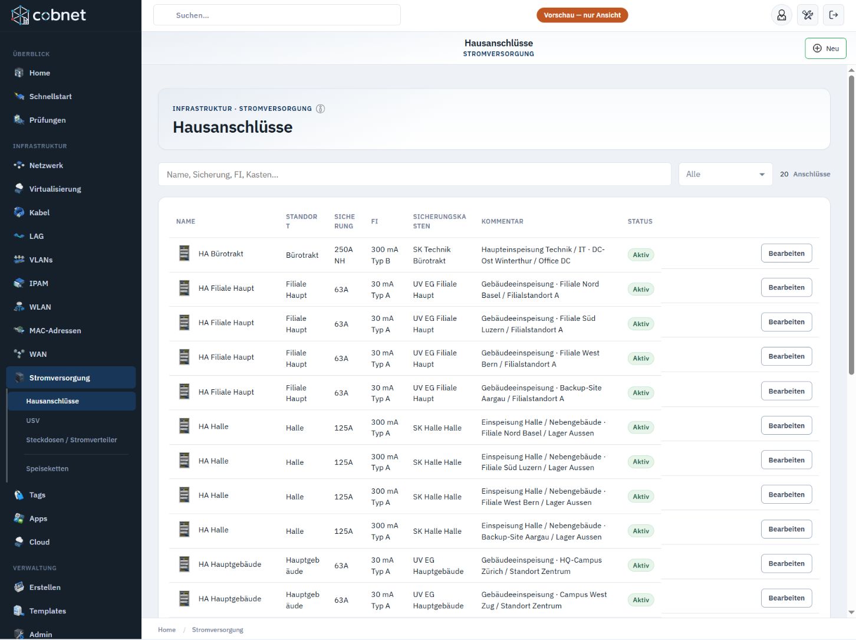Click the Apps sidebar icon
This screenshot has height=640, width=856.
click(x=19, y=519)
